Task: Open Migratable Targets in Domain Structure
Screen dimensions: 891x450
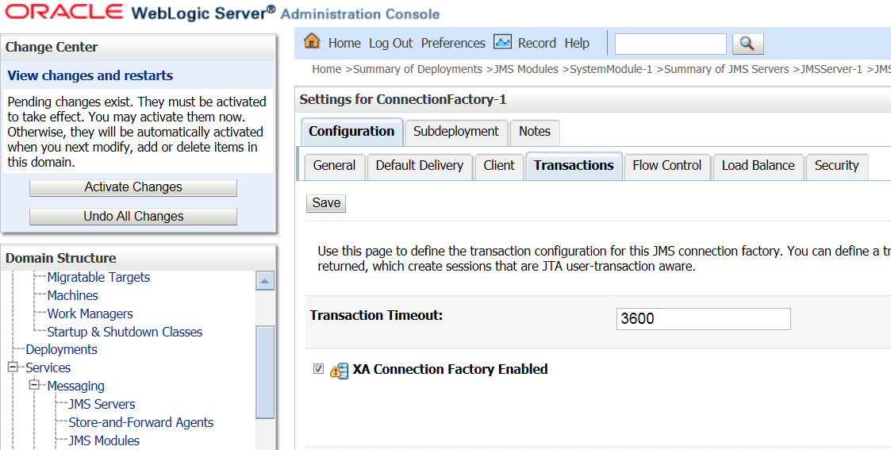Action: 98,277
